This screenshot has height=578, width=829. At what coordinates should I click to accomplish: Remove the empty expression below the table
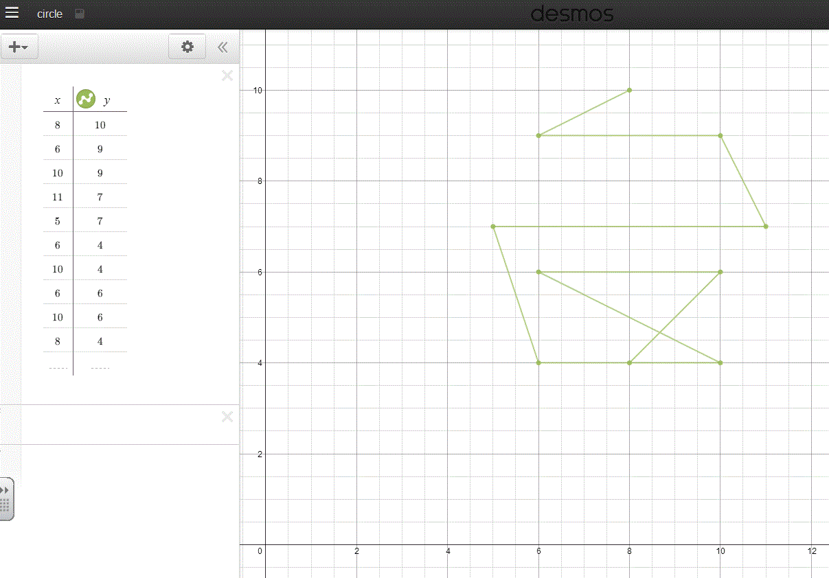(x=227, y=417)
